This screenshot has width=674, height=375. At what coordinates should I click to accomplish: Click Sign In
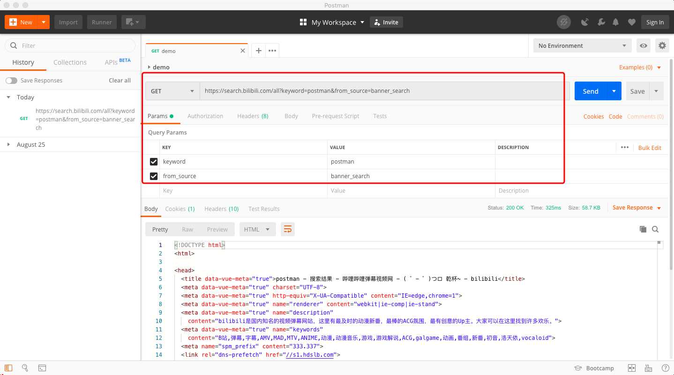[655, 22]
